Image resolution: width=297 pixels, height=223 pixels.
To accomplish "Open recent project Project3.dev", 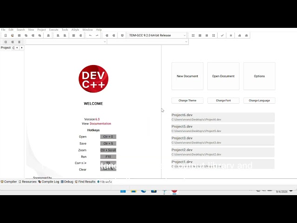I will click(x=223, y=140).
